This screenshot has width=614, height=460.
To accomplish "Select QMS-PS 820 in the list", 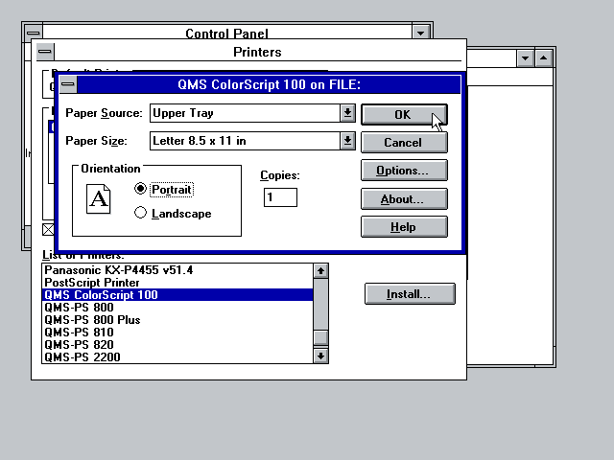I will pyautogui.click(x=177, y=345).
